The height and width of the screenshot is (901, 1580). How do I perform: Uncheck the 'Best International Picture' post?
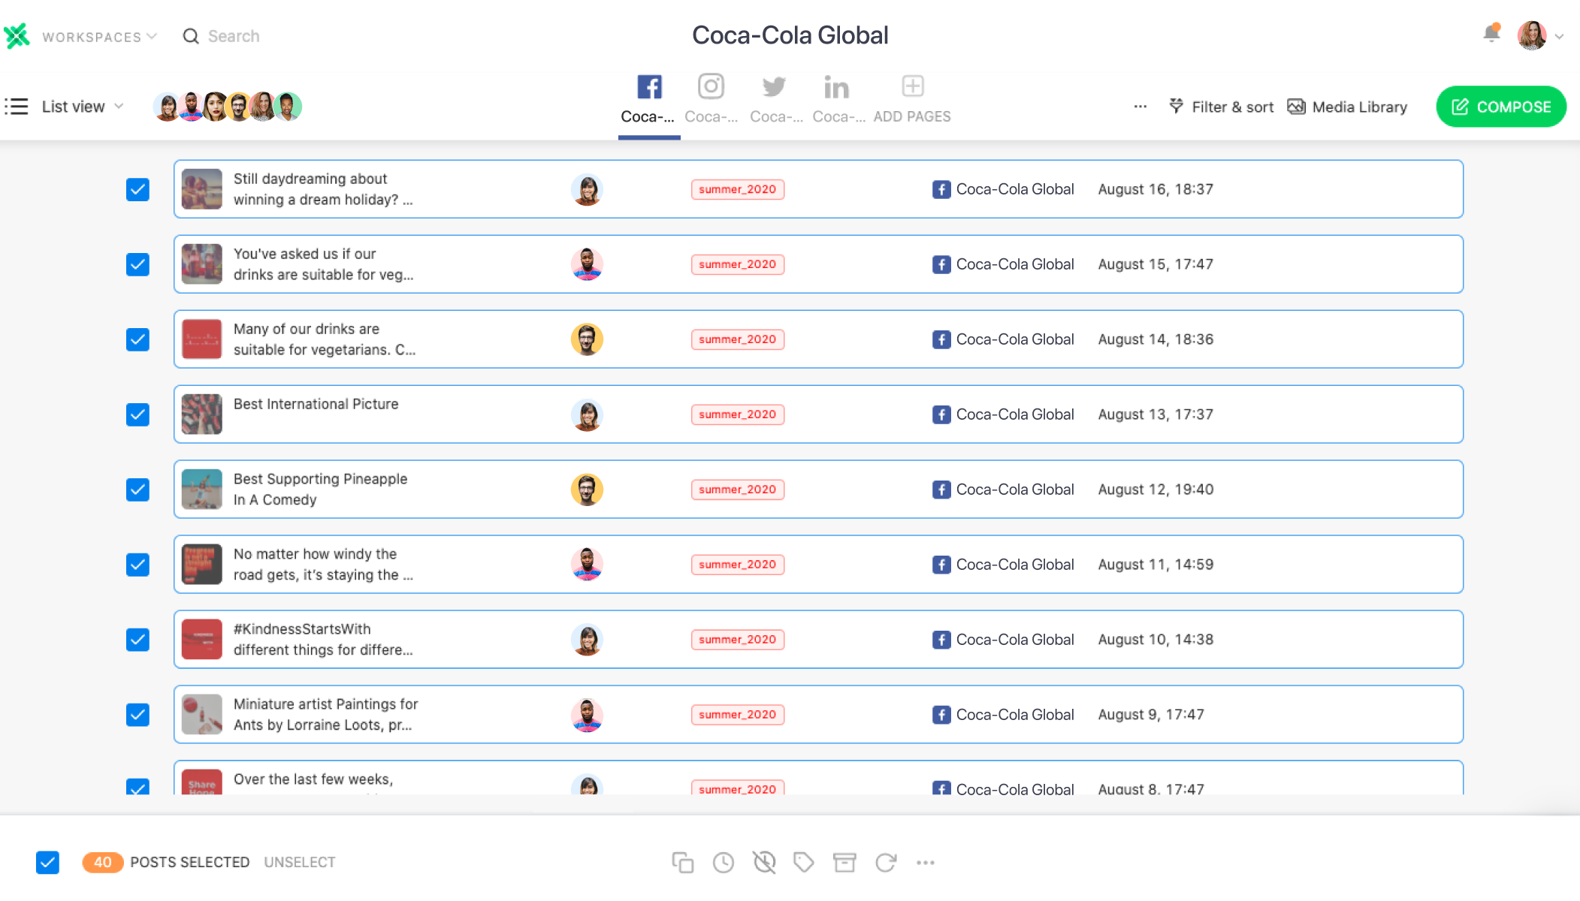[x=137, y=414]
